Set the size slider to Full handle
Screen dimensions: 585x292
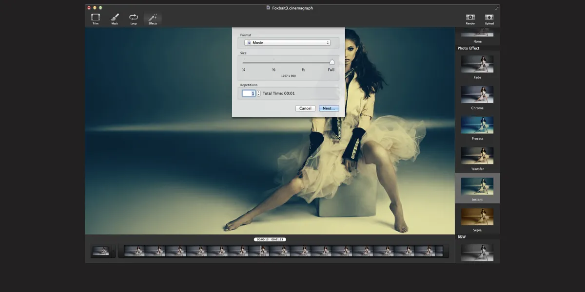(332, 62)
